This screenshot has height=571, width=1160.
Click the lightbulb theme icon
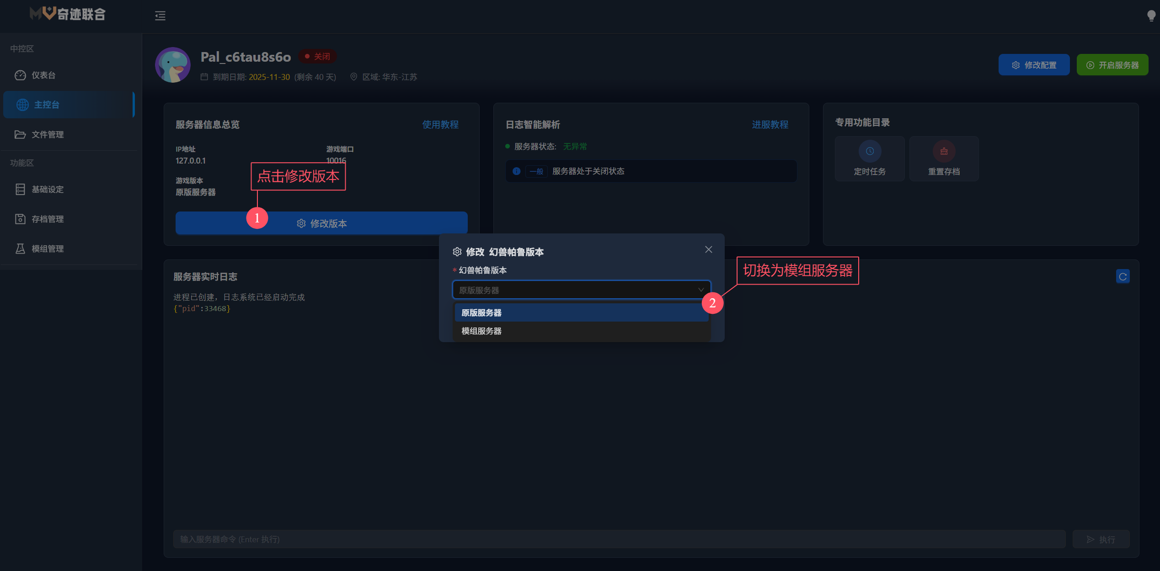[x=1151, y=16]
